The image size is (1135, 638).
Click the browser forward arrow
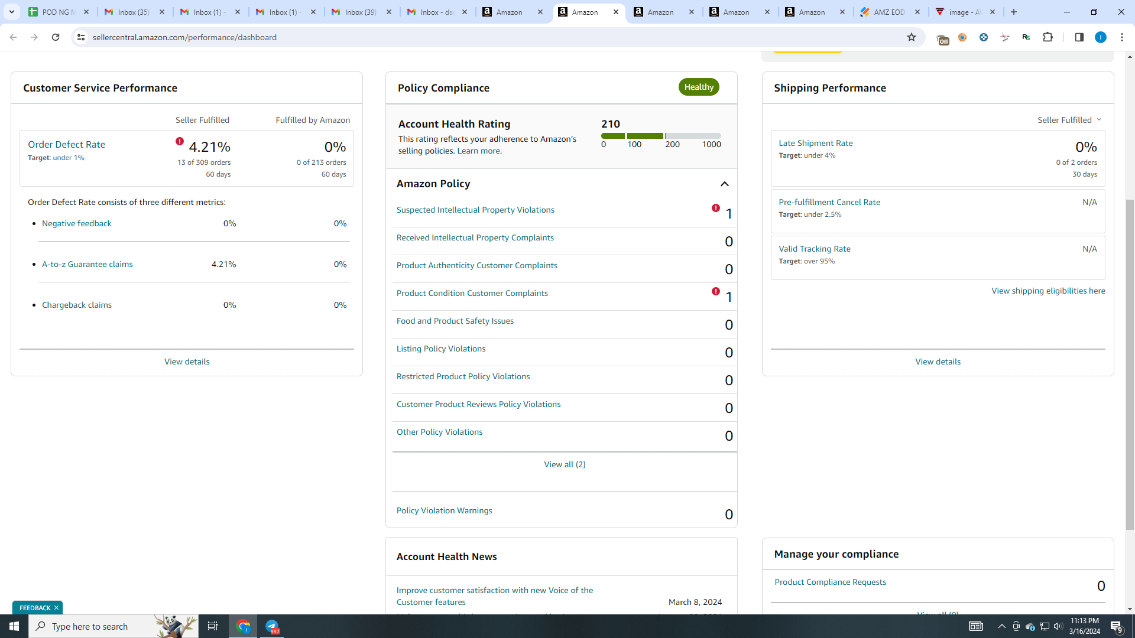[x=34, y=37]
